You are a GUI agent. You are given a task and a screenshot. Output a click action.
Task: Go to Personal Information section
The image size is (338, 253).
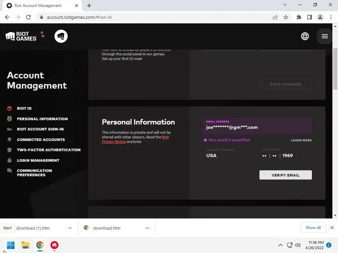pyautogui.click(x=42, y=119)
